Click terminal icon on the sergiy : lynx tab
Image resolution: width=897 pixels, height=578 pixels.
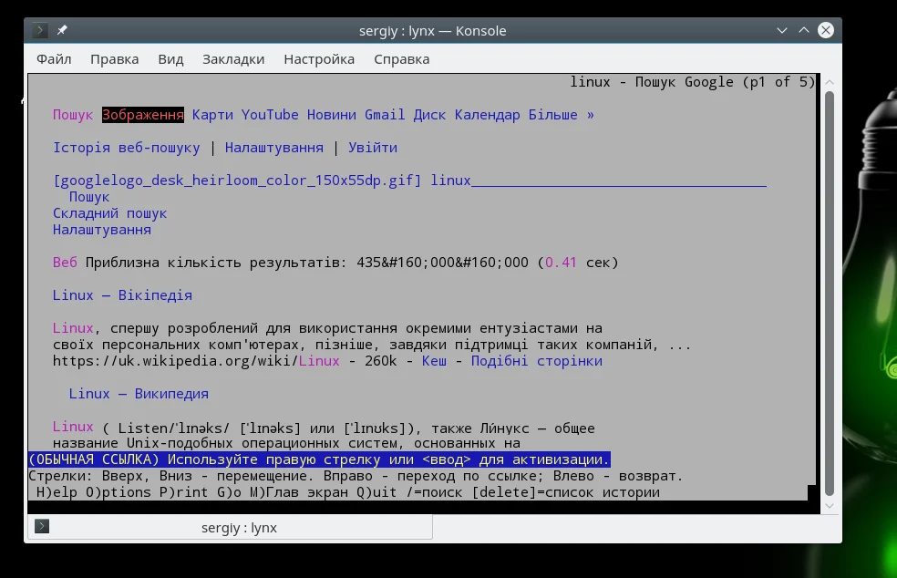(42, 526)
